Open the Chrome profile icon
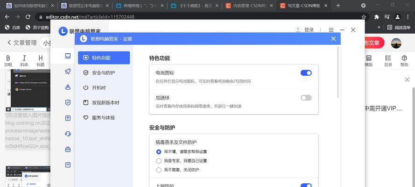Viewport: 415px width, 187px height. point(398,17)
